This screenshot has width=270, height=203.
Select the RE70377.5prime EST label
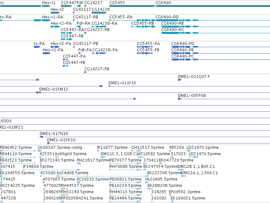point(125,160)
